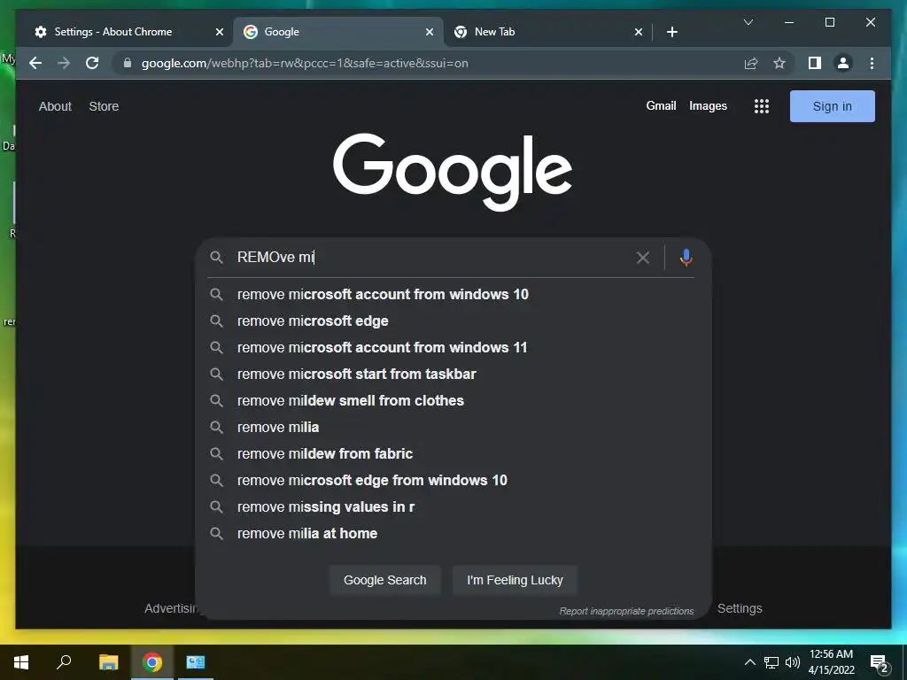Start voice search with the microphone
The image size is (907, 680).
tap(686, 258)
